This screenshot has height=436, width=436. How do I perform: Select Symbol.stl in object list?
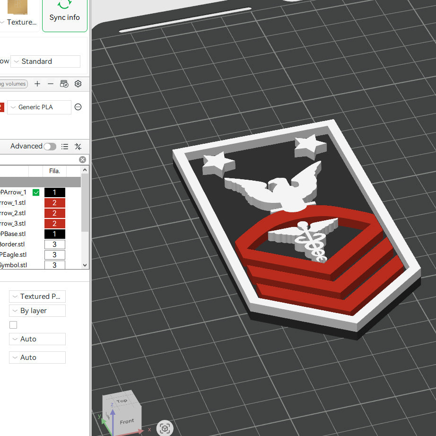click(x=13, y=265)
